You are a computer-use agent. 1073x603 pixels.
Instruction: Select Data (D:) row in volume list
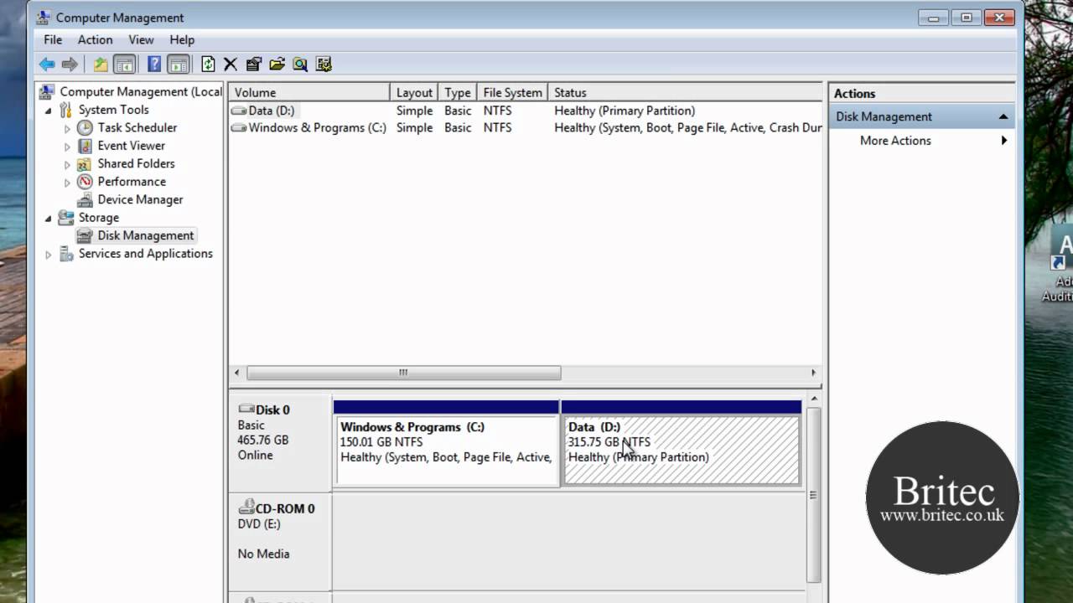(x=526, y=111)
